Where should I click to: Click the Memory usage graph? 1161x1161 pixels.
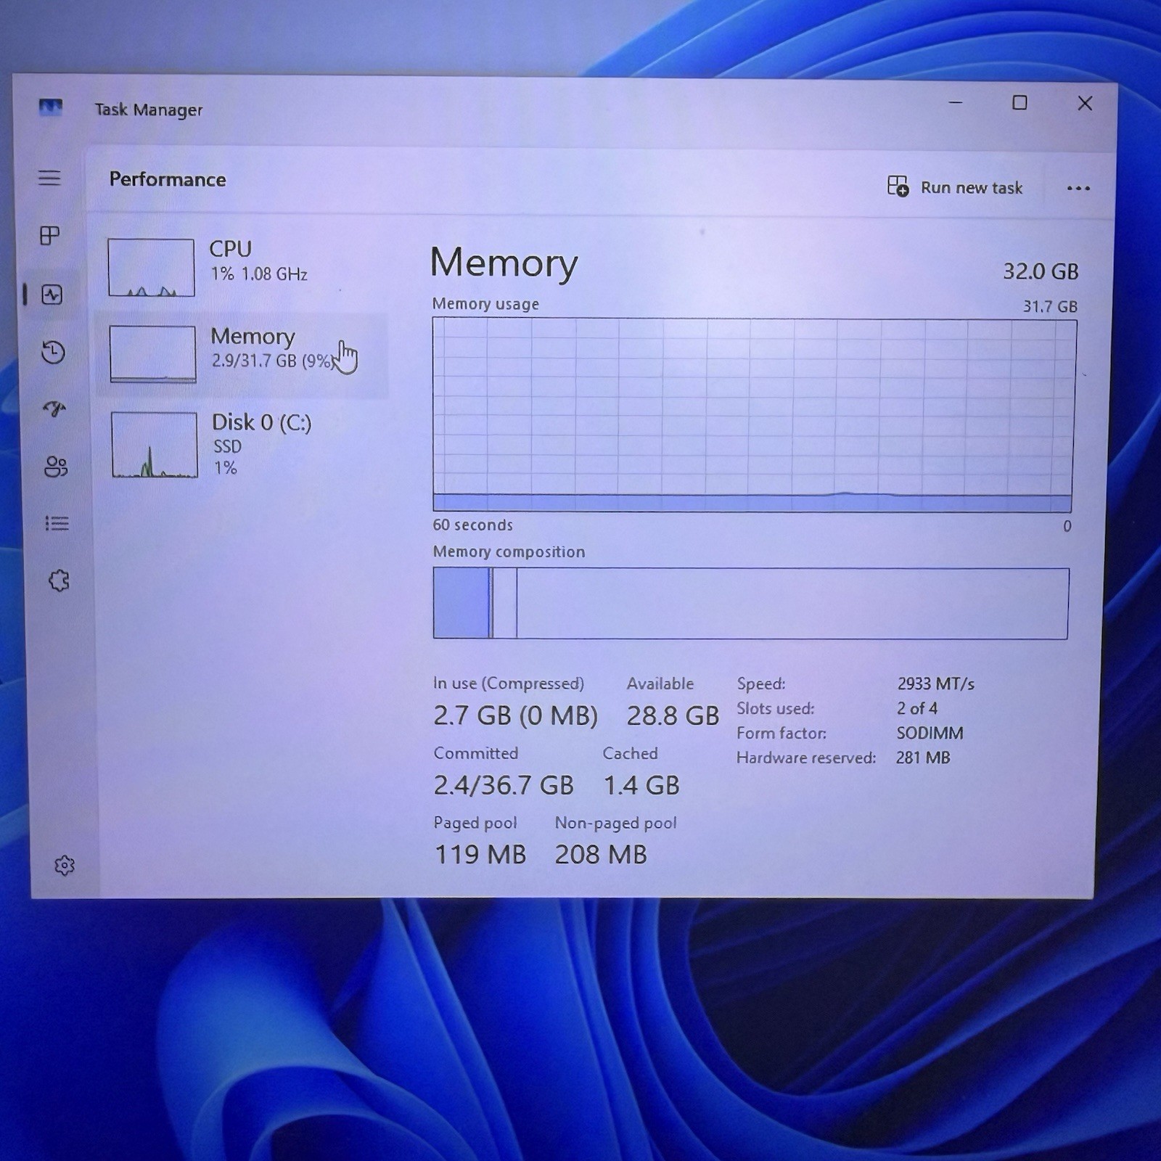point(753,415)
